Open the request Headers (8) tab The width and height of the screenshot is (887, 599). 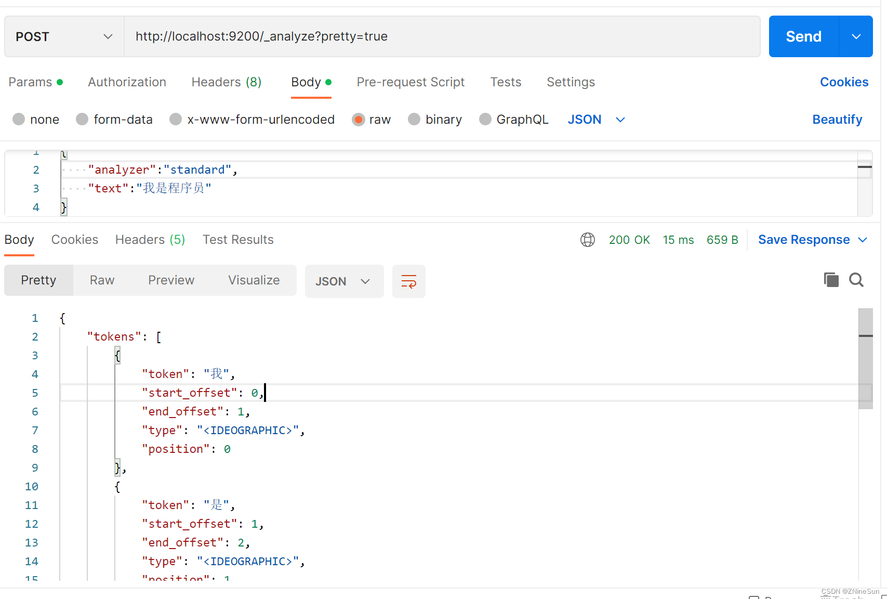click(227, 82)
